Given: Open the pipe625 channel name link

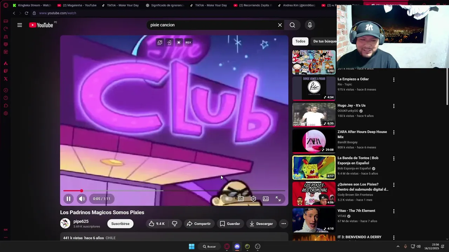Looking at the screenshot, I should [x=81, y=222].
